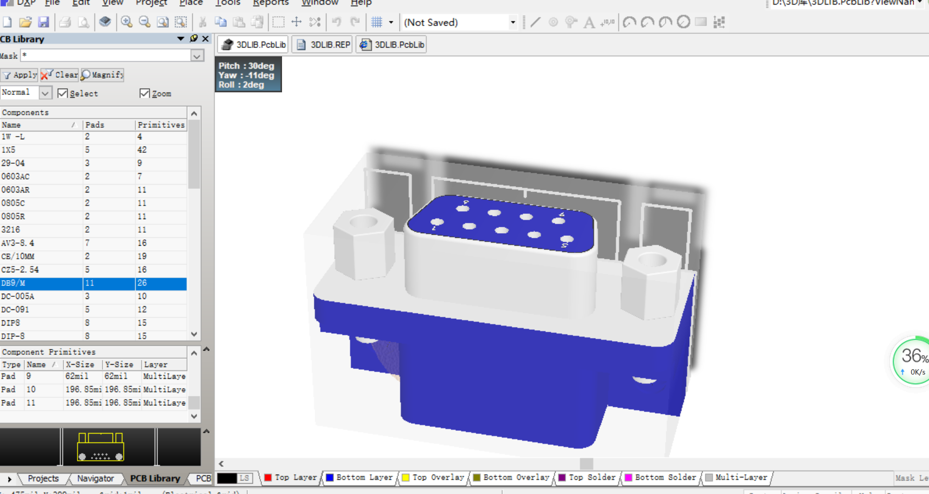Select the Place Fill rectangle tool
929x494 pixels.
[x=701, y=22]
